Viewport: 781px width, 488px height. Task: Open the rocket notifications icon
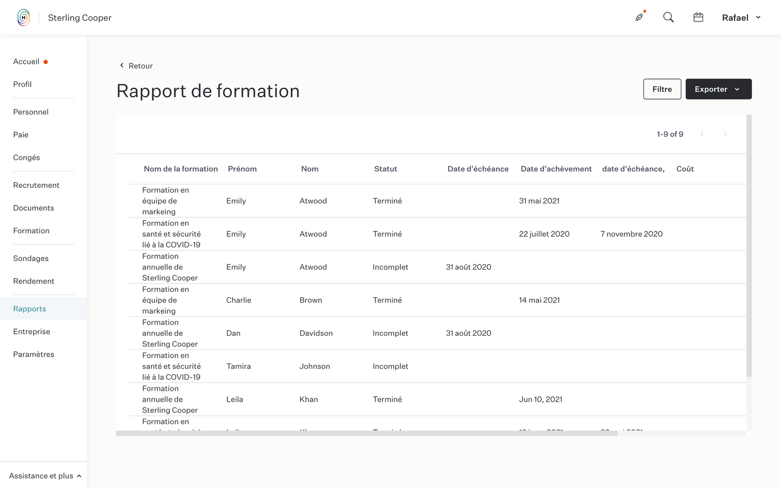[x=639, y=17]
